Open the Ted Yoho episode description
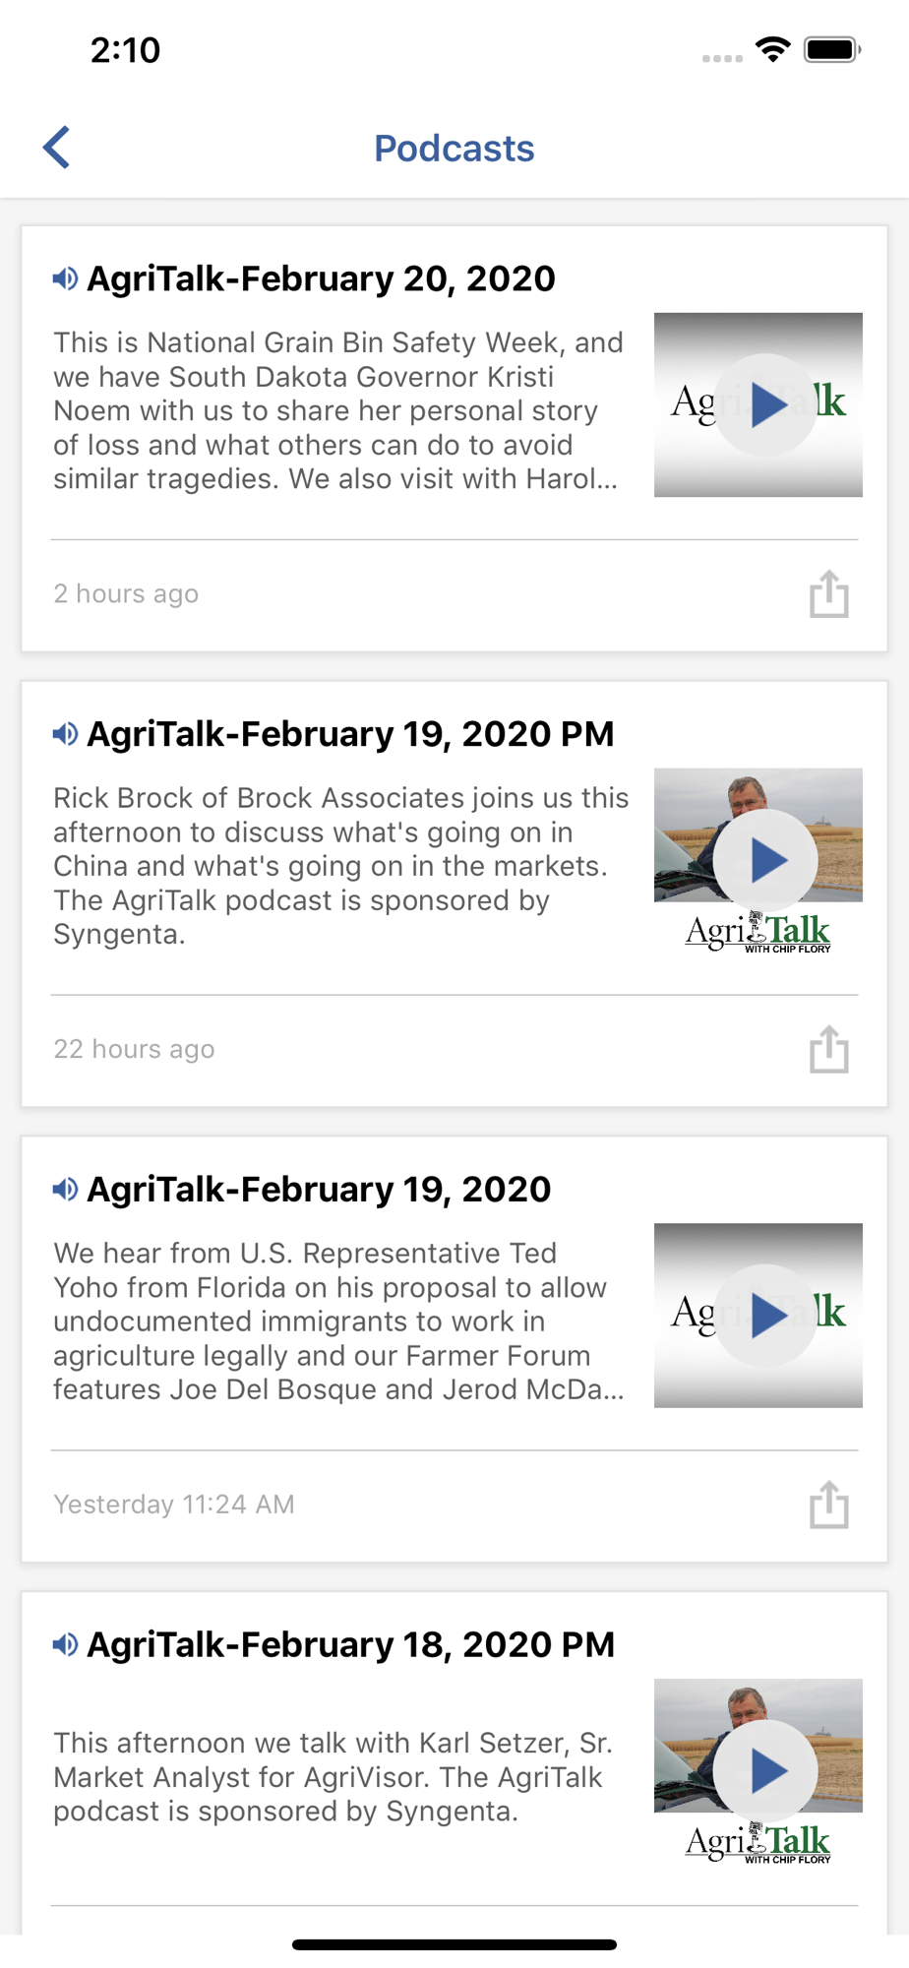Viewport: 909px width, 1968px height. (339, 1322)
